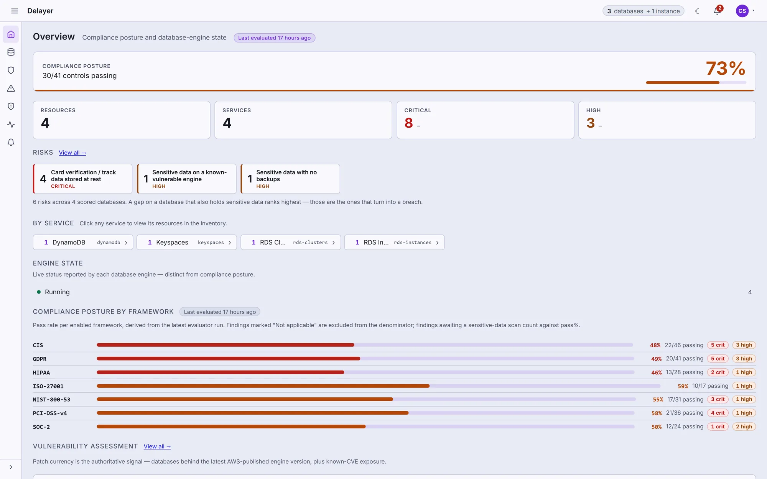This screenshot has height=479, width=767.
Task: Click Last evaluated badge beside framework heading
Action: (x=220, y=312)
